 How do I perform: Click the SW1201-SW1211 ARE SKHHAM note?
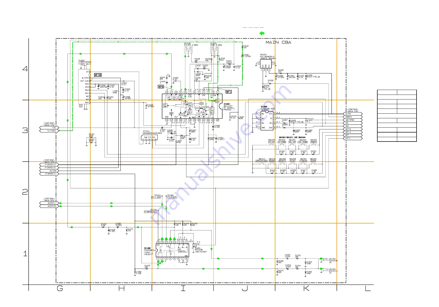tap(292, 137)
